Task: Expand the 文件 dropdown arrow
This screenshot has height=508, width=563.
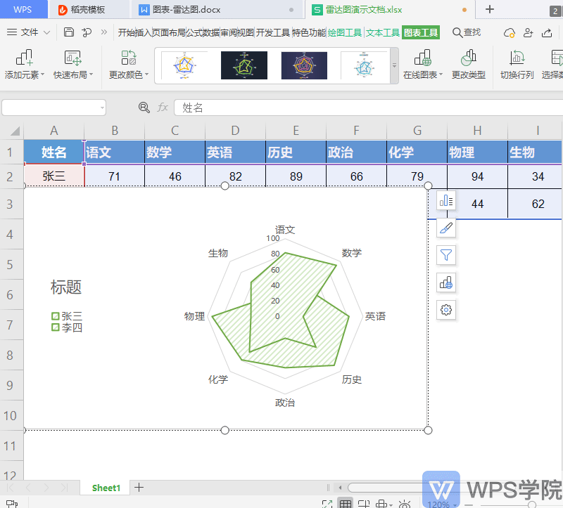Action: [x=46, y=32]
